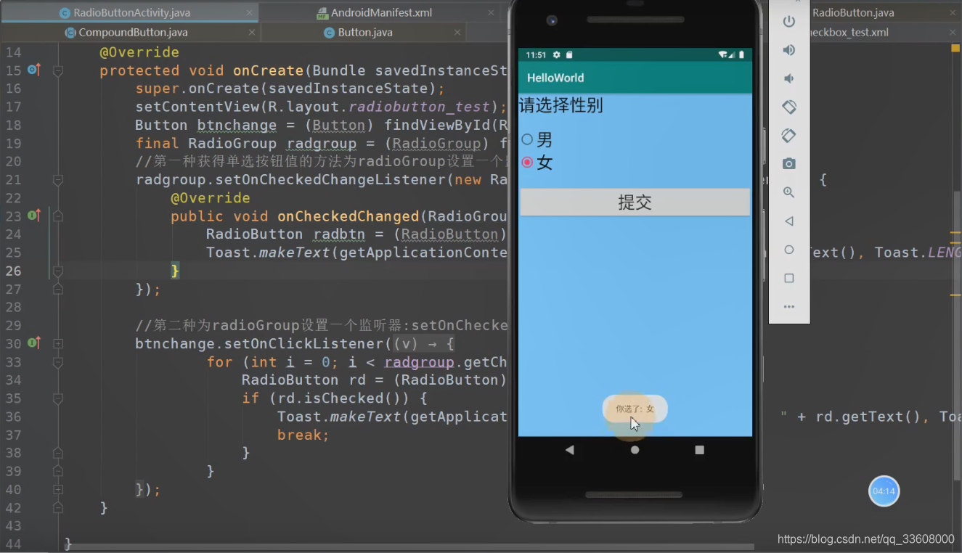This screenshot has width=962, height=553.
Task: Close the Button.java tab
Action: pyautogui.click(x=457, y=33)
